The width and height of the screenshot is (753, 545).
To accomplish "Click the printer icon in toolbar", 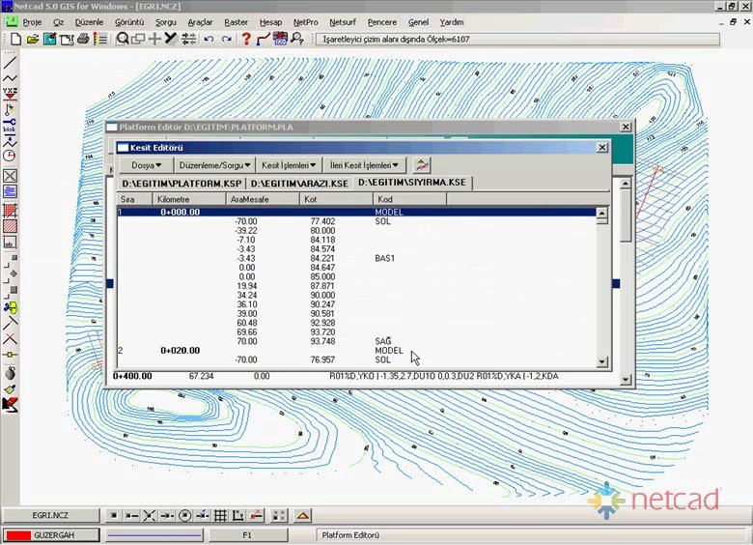I will [83, 39].
